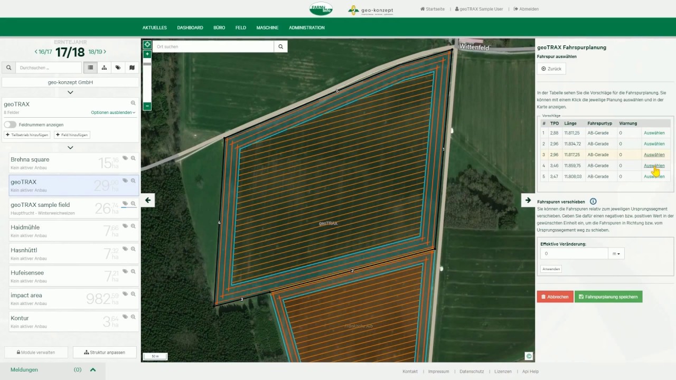Open the tag view icon
This screenshot has height=380, width=676.
pos(118,68)
